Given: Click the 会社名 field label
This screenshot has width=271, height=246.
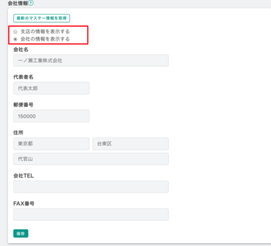Looking at the screenshot, I should (x=20, y=50).
